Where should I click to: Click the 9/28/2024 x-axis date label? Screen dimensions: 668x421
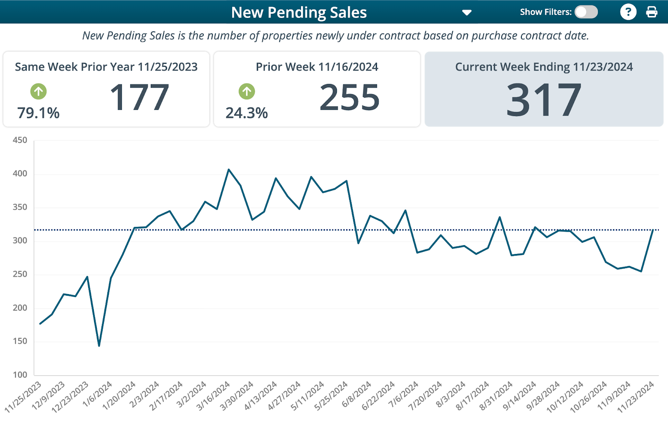(544, 396)
